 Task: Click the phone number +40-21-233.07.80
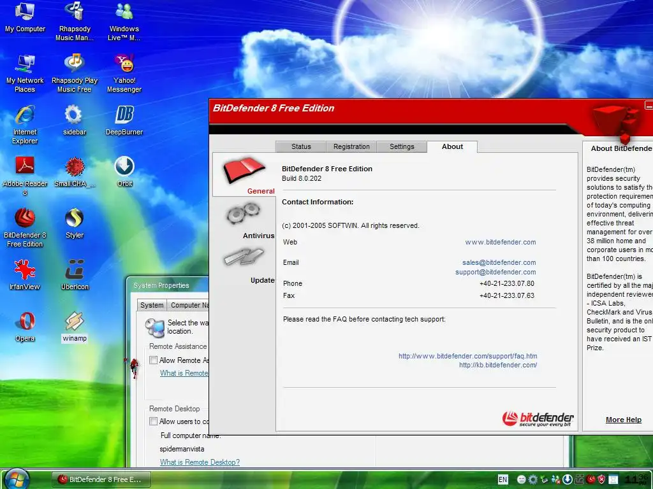[x=507, y=283]
